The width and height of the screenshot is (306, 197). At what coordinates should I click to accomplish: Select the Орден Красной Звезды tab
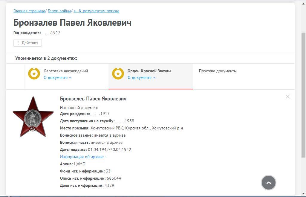click(x=149, y=71)
